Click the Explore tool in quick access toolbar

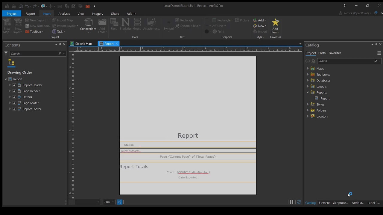click(43, 6)
